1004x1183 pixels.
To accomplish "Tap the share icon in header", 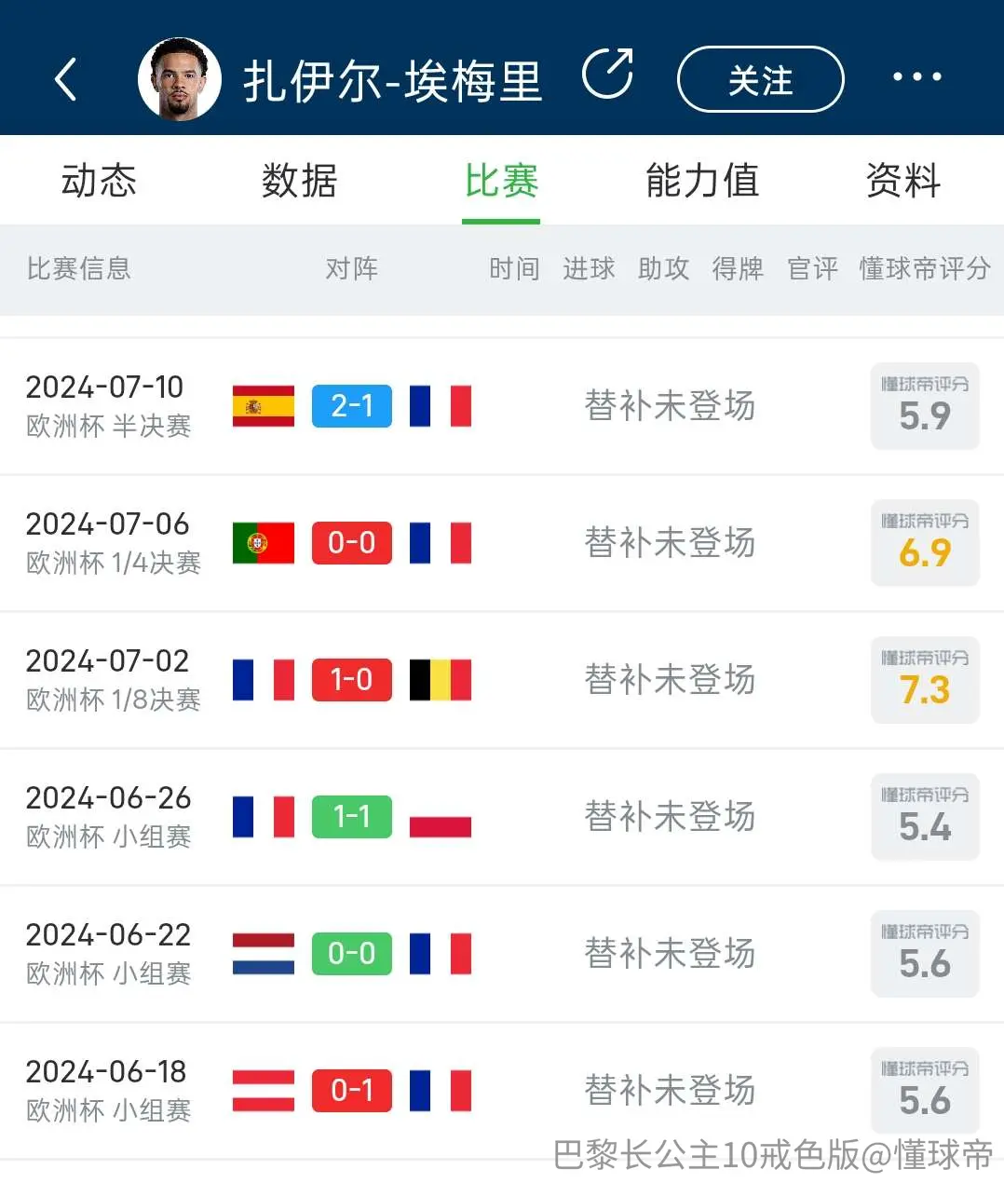I will (608, 75).
